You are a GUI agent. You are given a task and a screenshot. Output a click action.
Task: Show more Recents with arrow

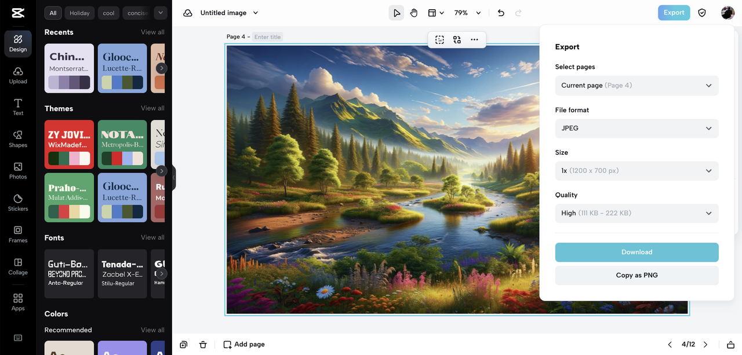[162, 68]
